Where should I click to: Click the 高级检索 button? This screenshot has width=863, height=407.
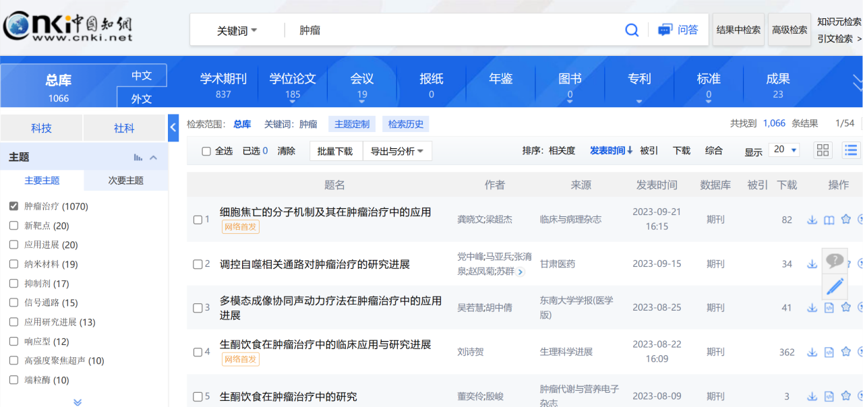(x=790, y=30)
